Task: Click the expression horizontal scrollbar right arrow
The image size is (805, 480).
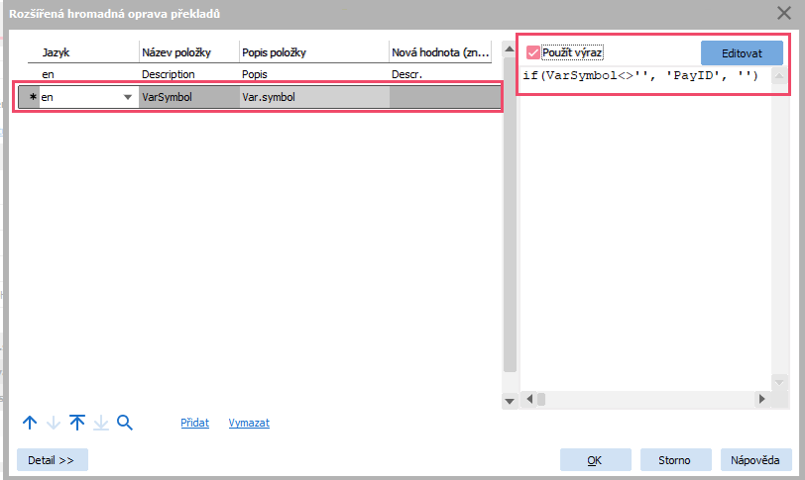Action: 761,399
